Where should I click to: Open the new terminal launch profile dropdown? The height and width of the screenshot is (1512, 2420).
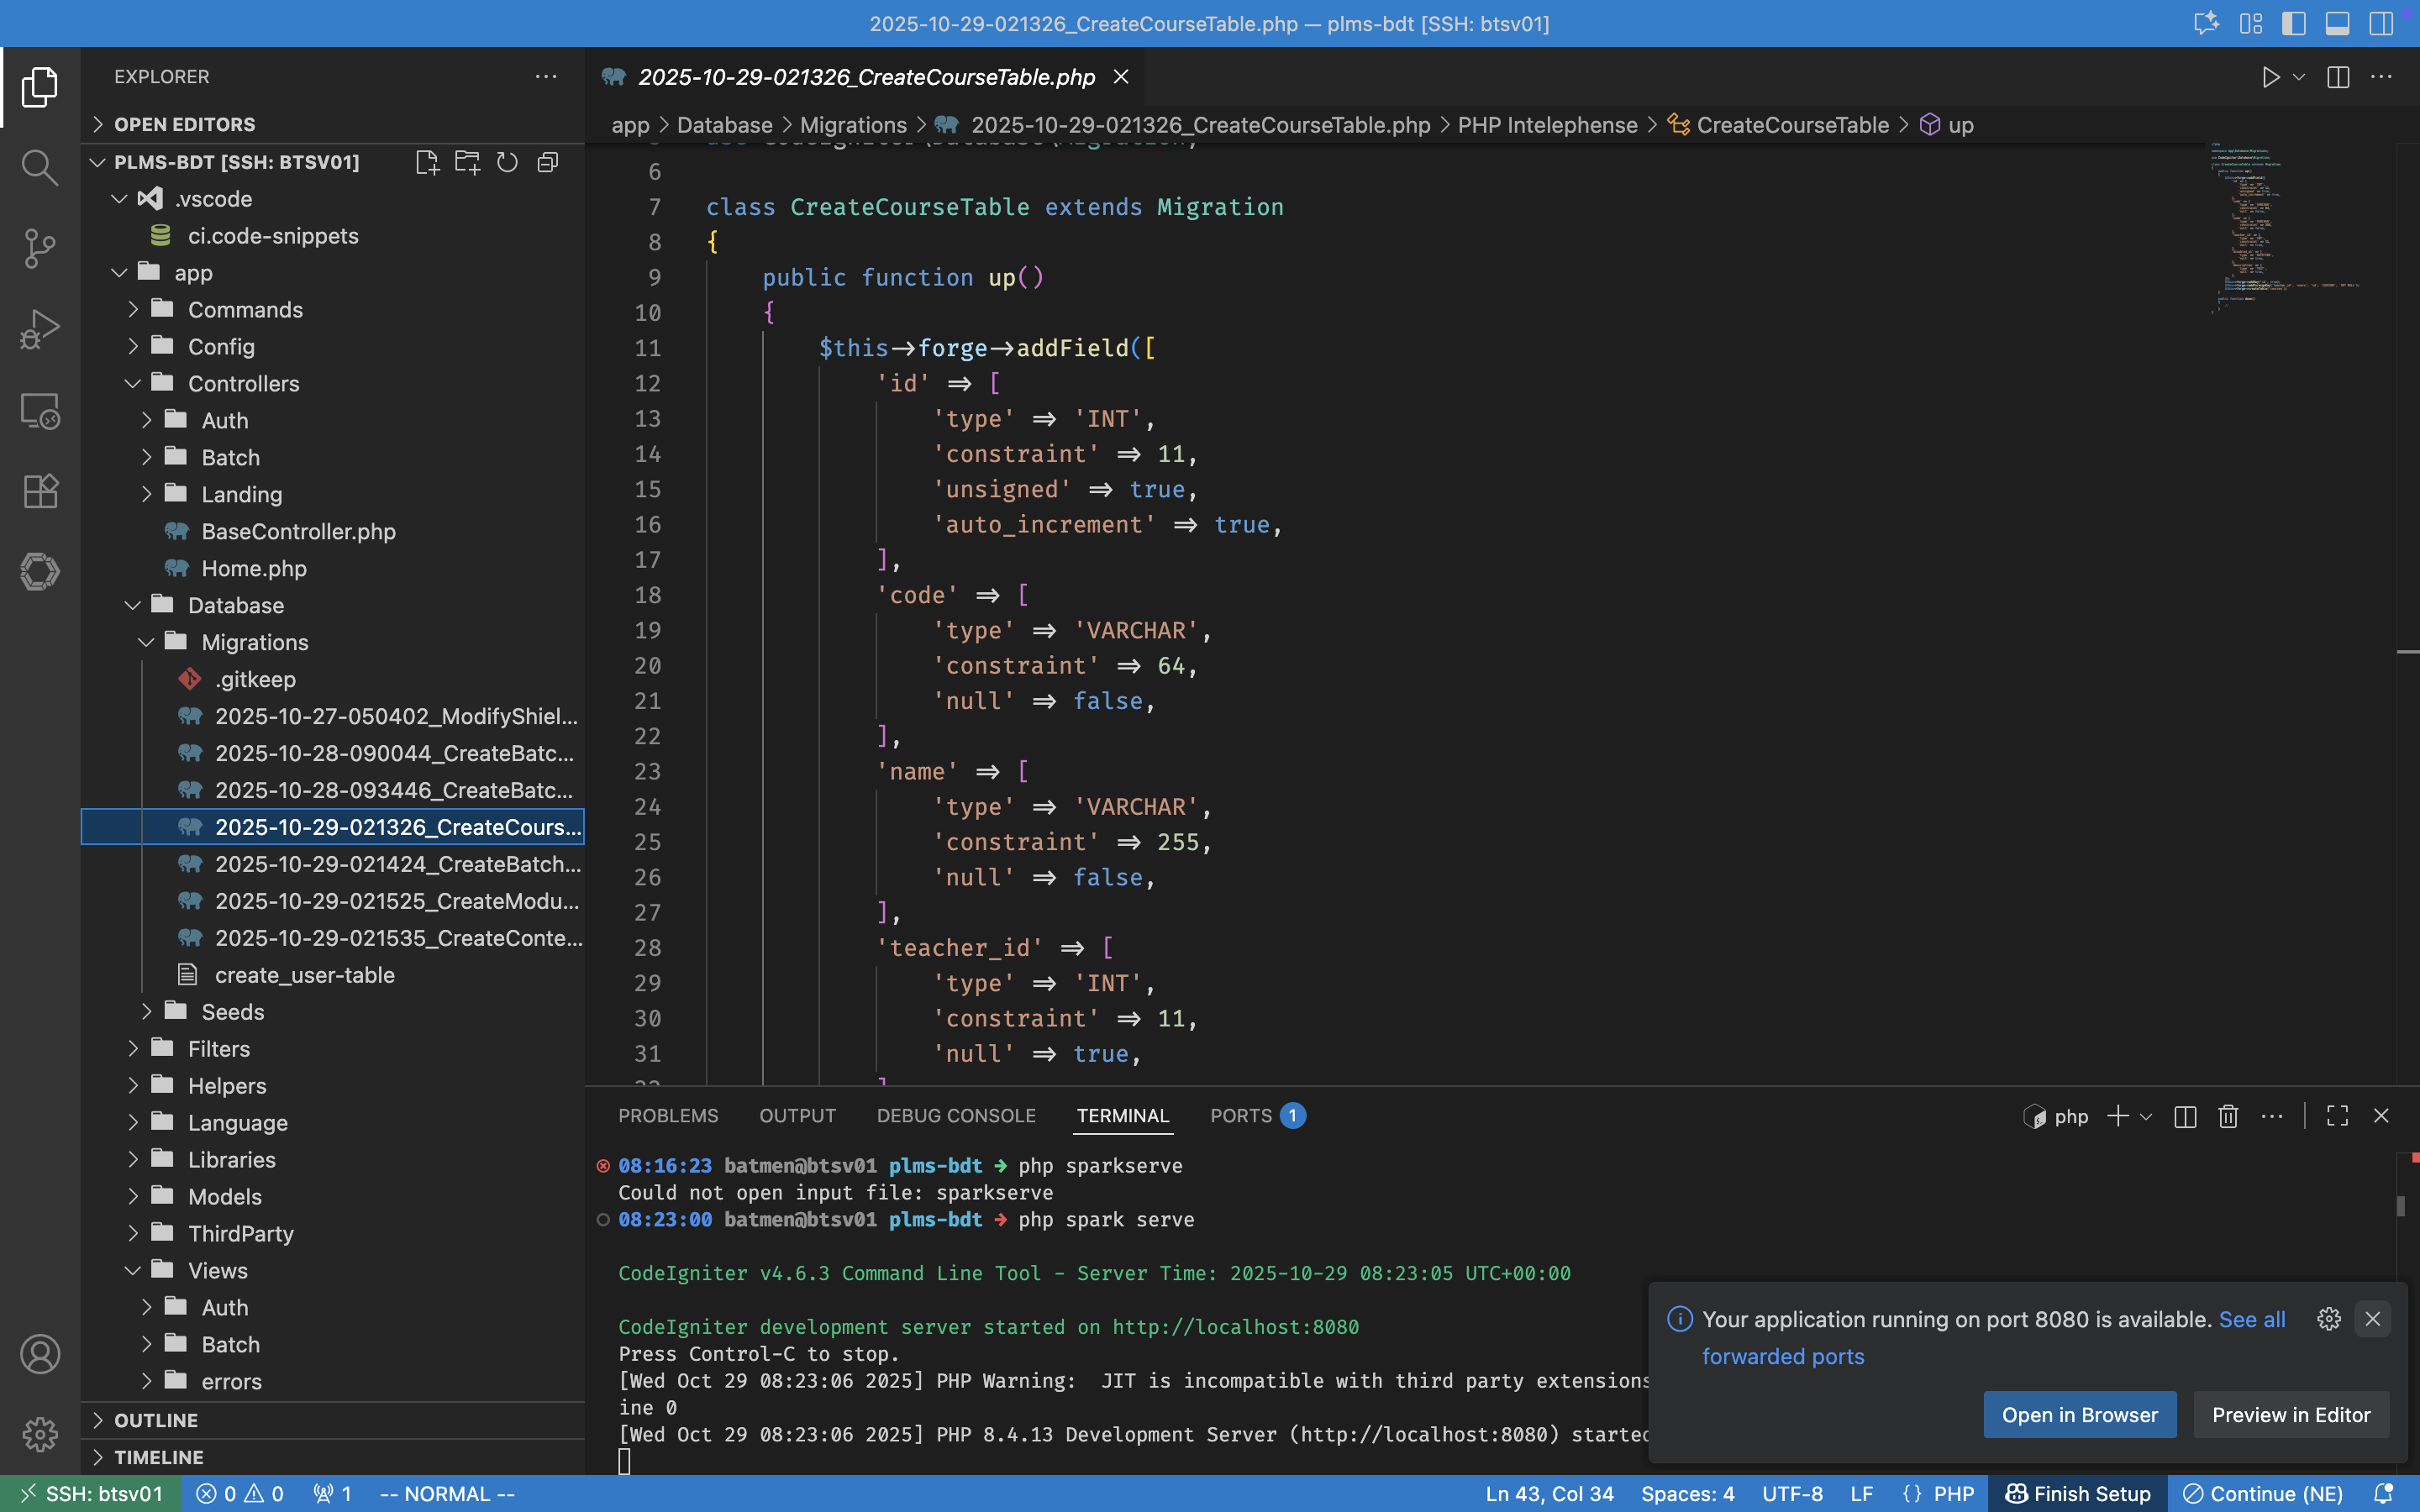click(2146, 1117)
